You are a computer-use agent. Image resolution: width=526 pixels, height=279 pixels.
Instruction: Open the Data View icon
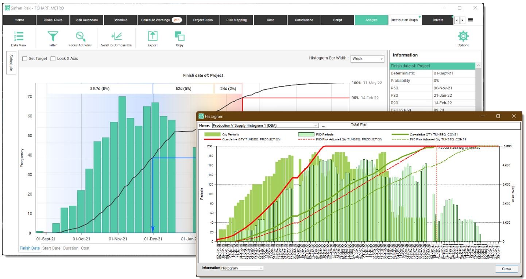[18, 36]
